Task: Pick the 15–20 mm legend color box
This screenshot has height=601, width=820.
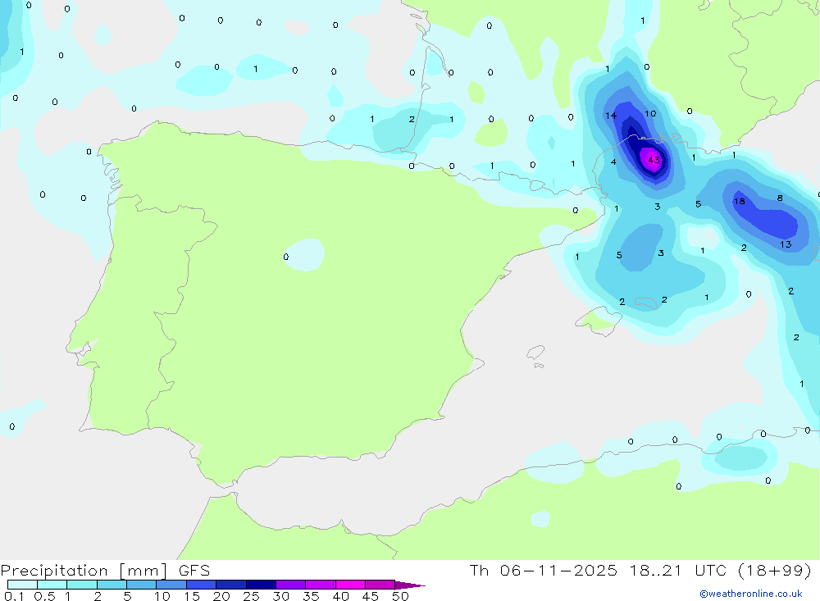Action: pos(202,585)
